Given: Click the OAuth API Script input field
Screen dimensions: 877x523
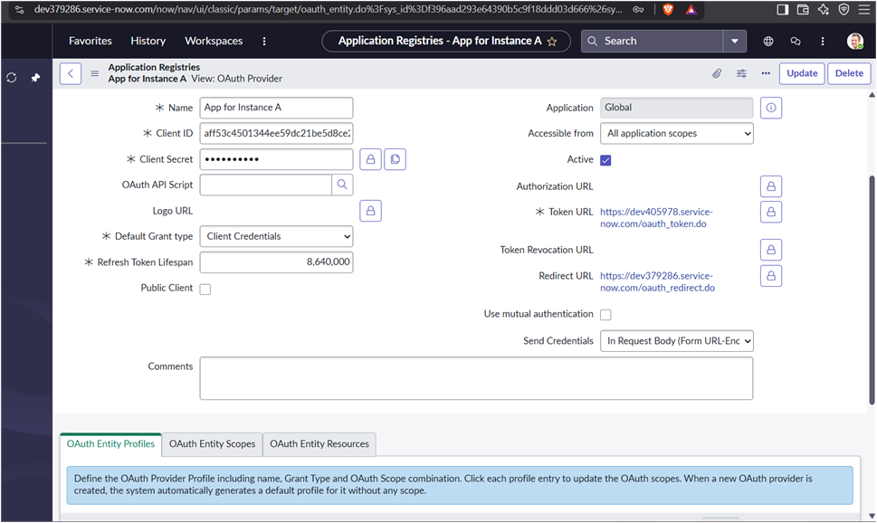Looking at the screenshot, I should click(266, 185).
